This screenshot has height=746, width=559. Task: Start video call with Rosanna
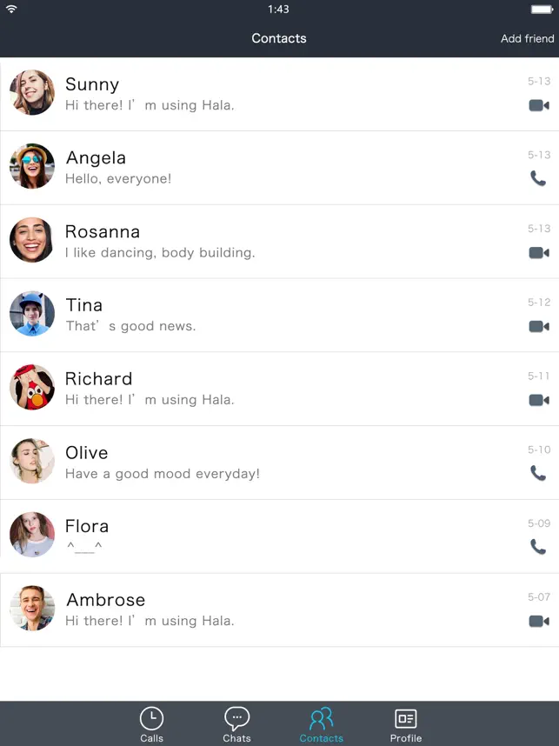click(x=538, y=253)
